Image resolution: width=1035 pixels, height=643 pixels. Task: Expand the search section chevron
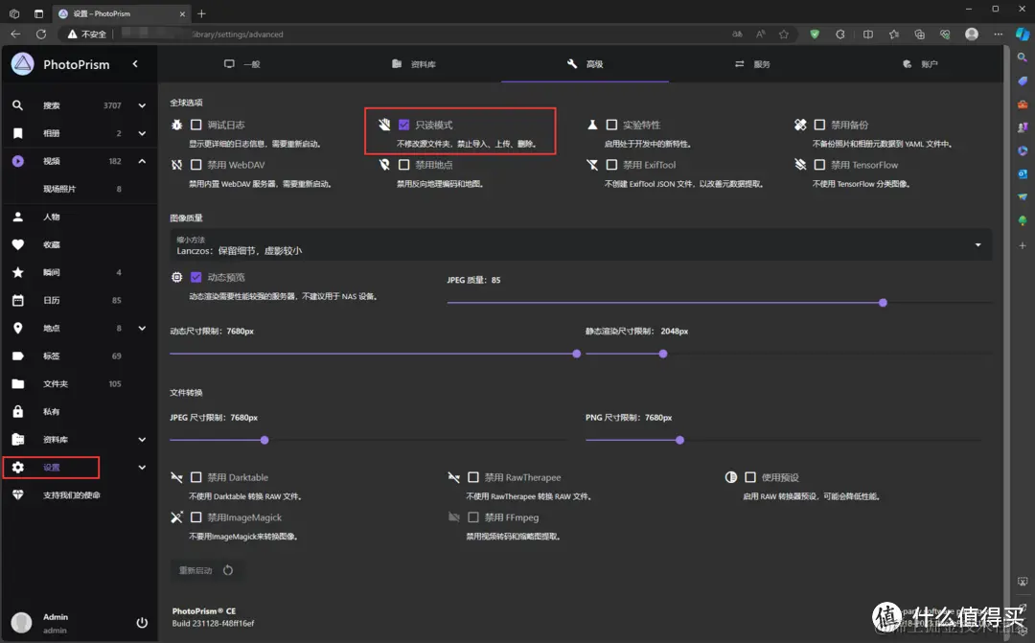click(142, 105)
